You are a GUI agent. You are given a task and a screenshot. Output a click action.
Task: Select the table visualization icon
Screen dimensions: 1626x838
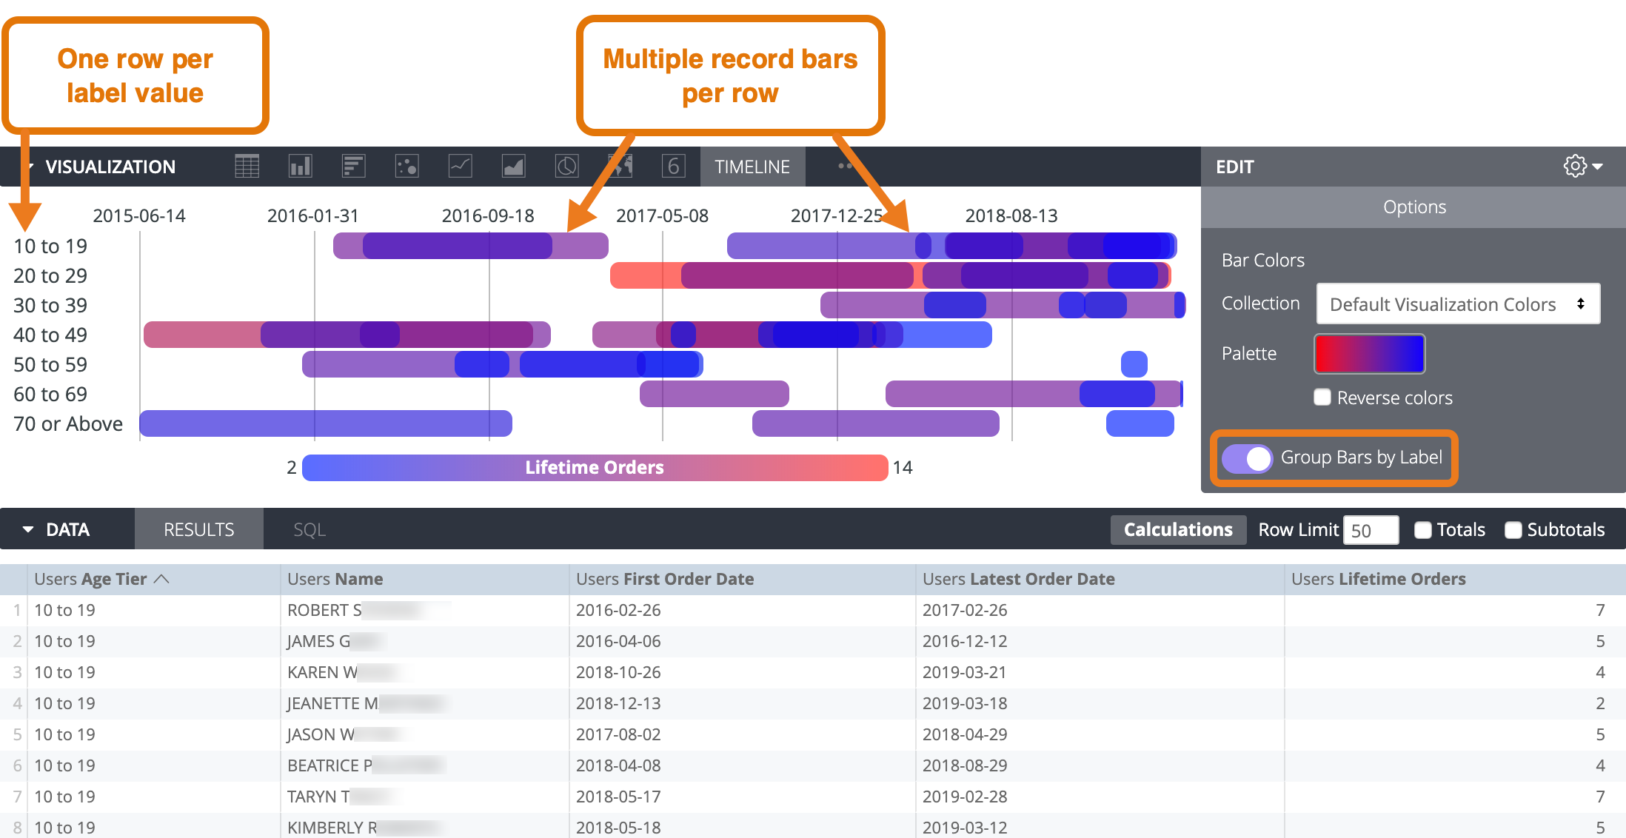point(247,166)
